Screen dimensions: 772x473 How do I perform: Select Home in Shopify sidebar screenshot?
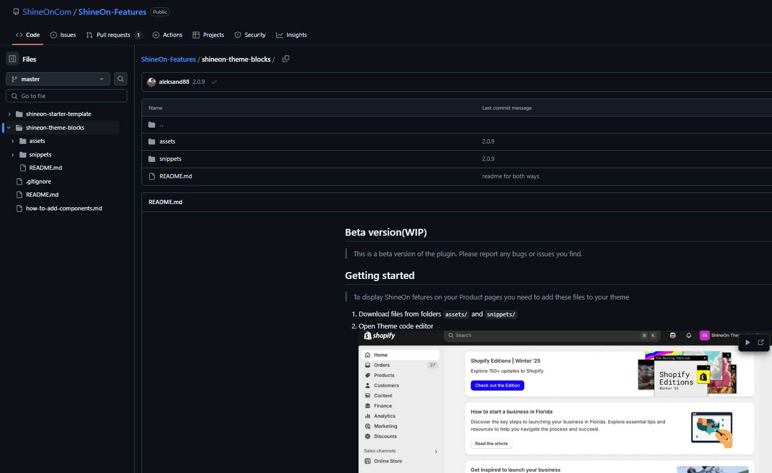401,355
